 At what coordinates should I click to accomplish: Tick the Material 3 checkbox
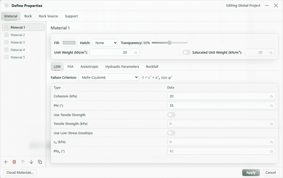(x=6, y=42)
